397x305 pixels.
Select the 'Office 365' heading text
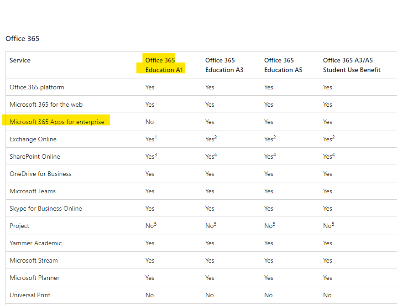click(22, 38)
